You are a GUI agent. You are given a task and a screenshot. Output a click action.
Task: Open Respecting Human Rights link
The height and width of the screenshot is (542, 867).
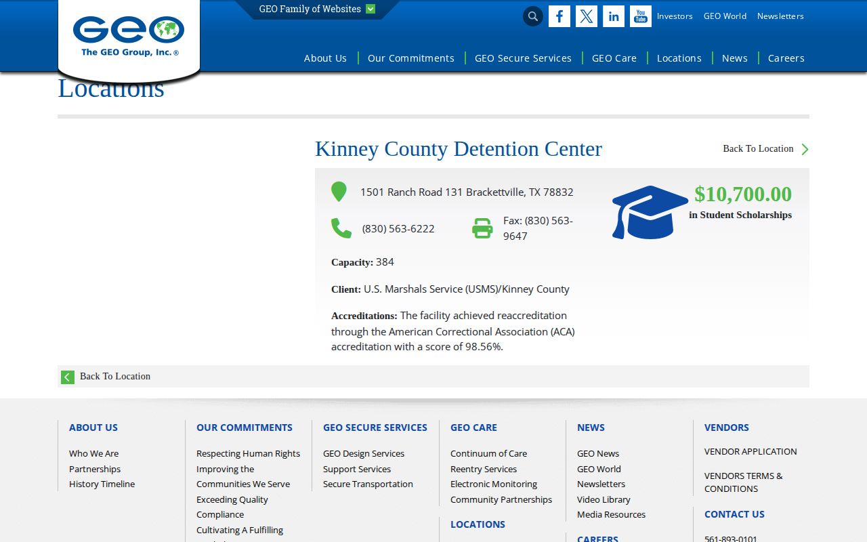pyautogui.click(x=248, y=454)
